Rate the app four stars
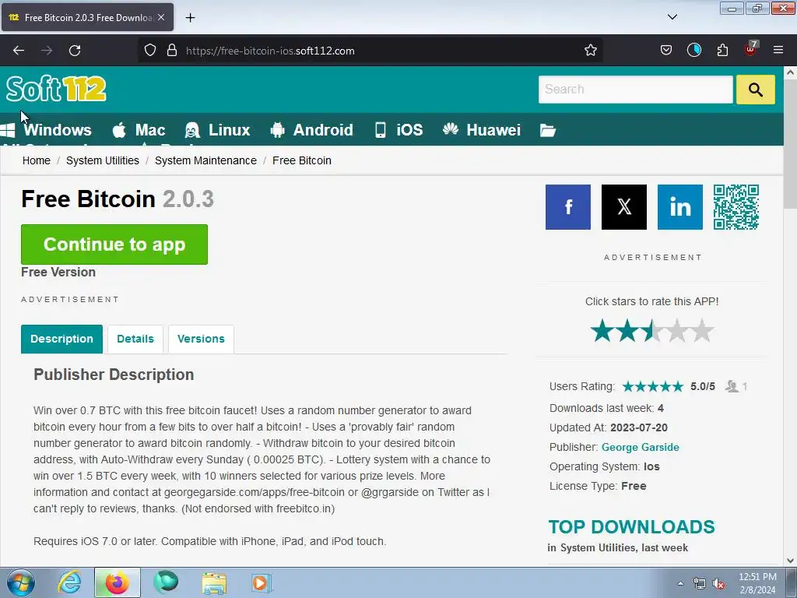This screenshot has width=797, height=598. coord(677,330)
